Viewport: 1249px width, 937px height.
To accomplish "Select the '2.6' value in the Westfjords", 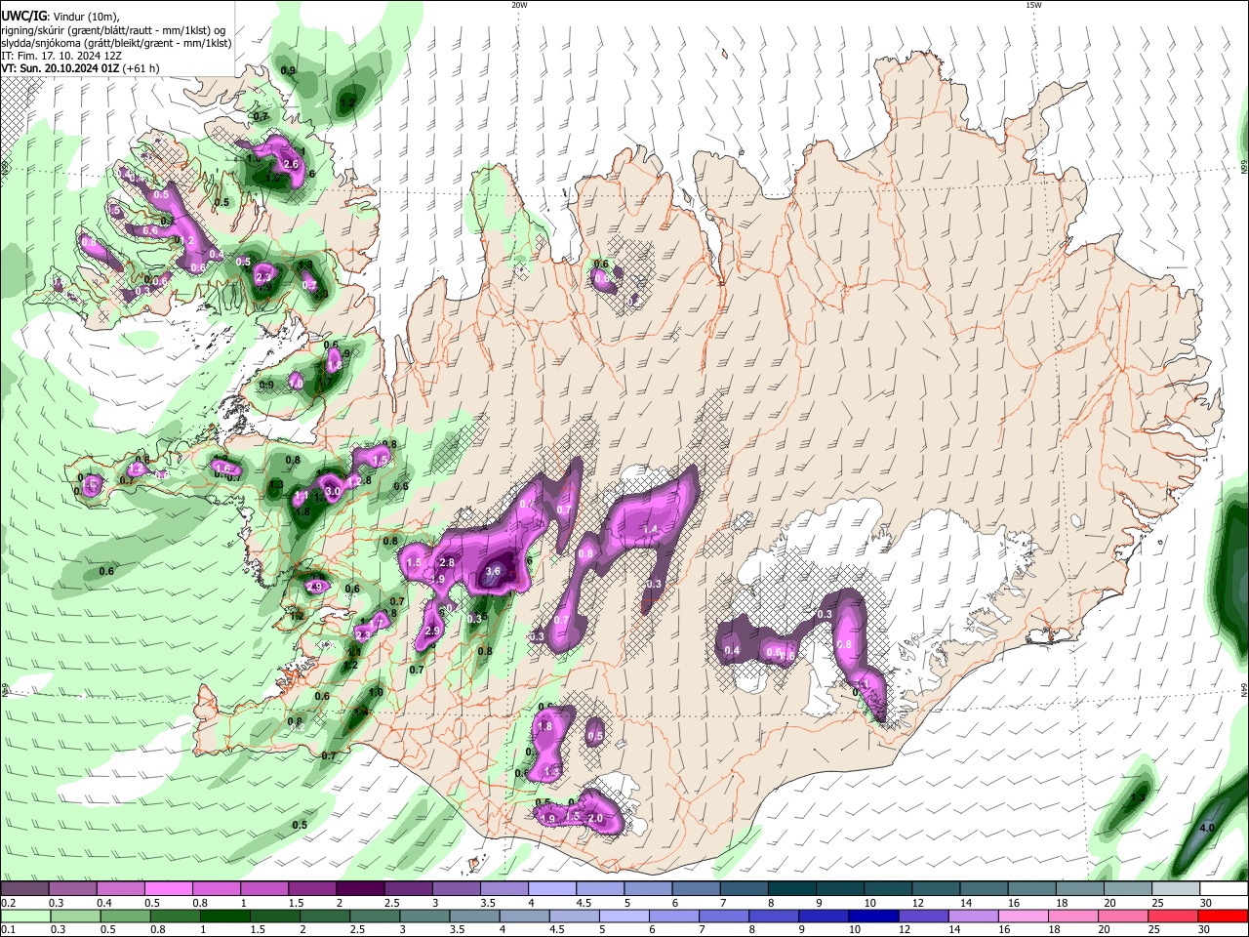I will [290, 165].
